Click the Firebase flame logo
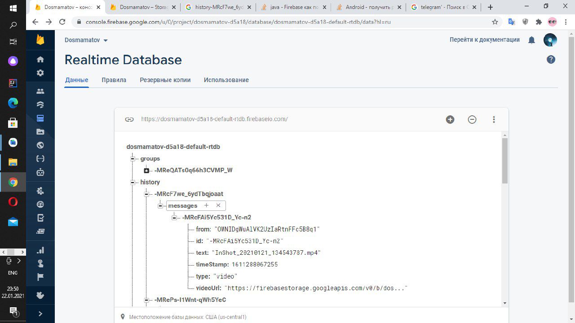Screen dimensions: 575x323 40,40
